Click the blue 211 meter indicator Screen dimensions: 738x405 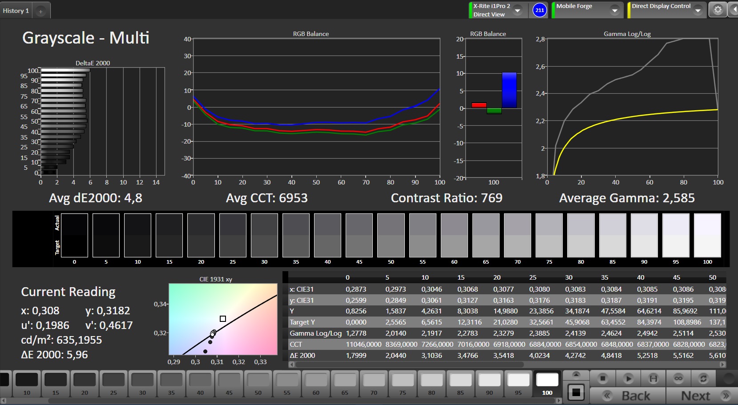pyautogui.click(x=540, y=10)
